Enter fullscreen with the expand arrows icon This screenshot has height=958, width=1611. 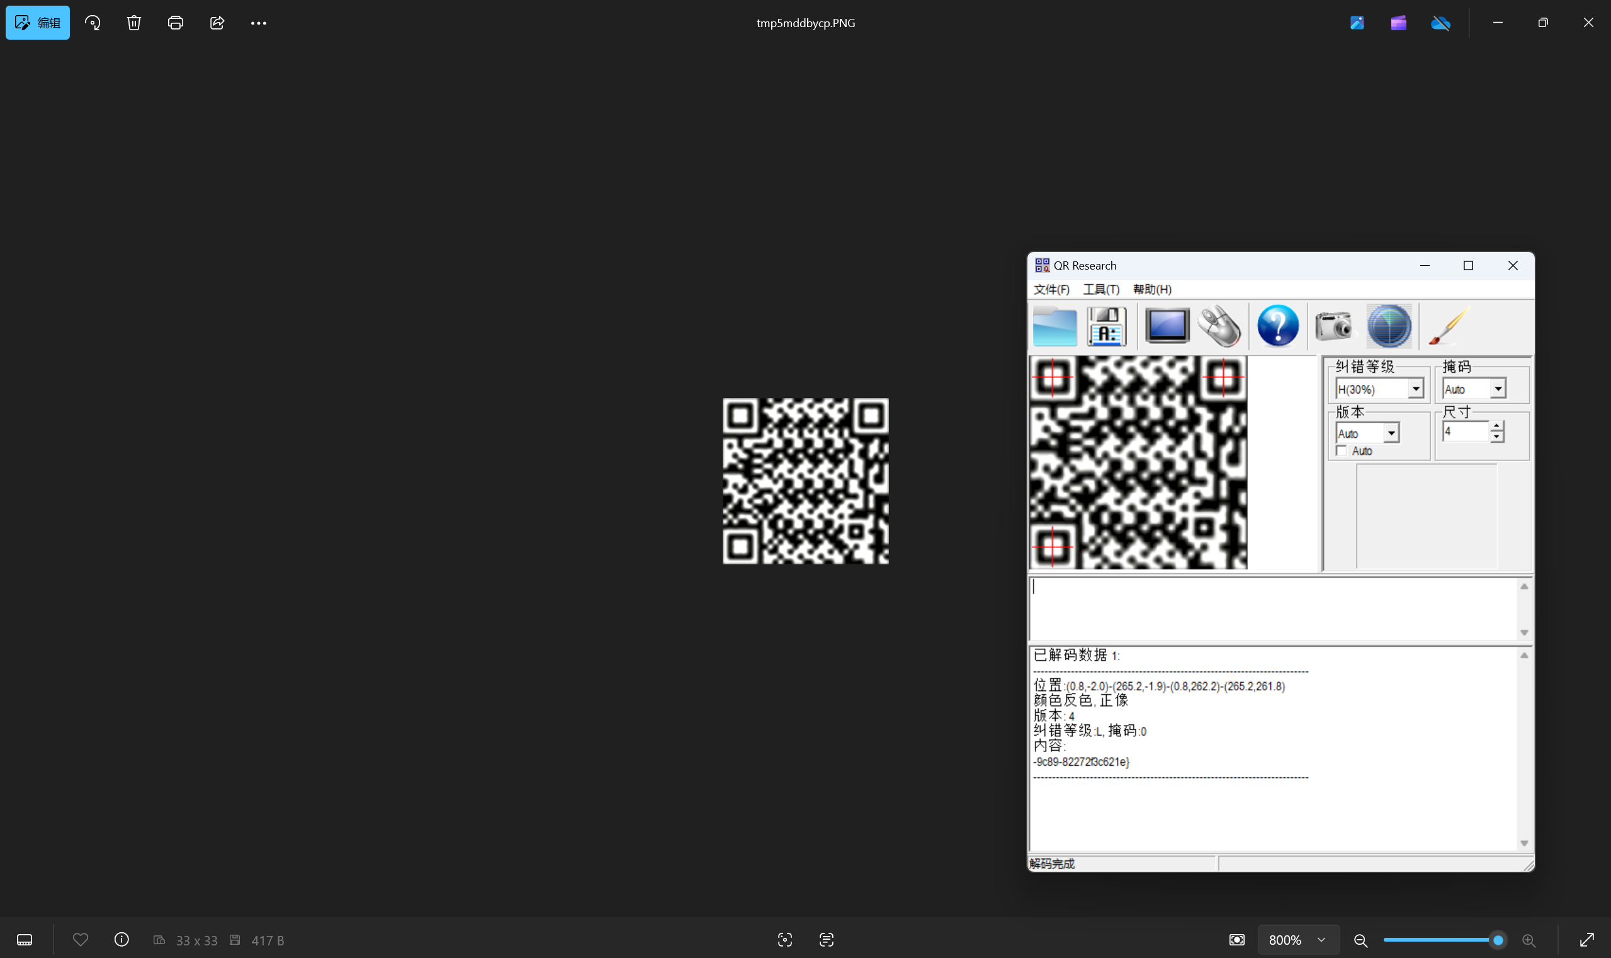[1586, 940]
